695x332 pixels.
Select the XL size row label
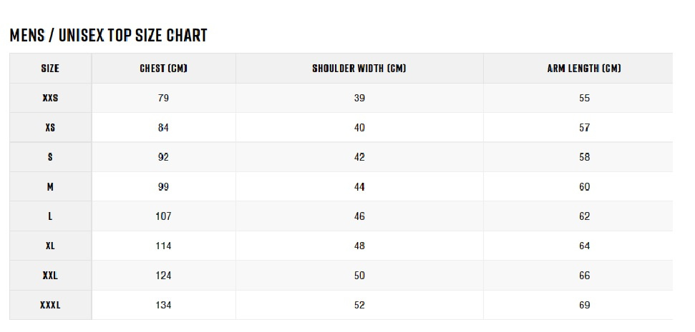pos(50,246)
